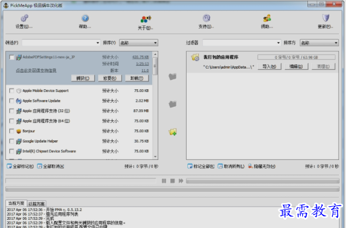Click the Apple Software Update icon
The width and height of the screenshot is (346, 228).
pos(19,101)
